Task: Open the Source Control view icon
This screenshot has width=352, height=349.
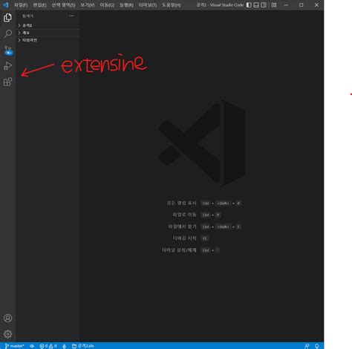Action: point(8,50)
